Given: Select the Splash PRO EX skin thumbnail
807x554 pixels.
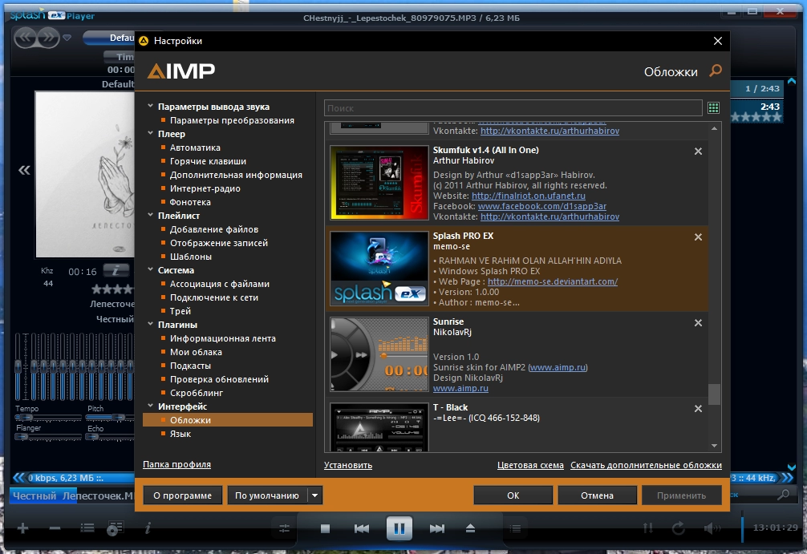Looking at the screenshot, I should (x=379, y=269).
